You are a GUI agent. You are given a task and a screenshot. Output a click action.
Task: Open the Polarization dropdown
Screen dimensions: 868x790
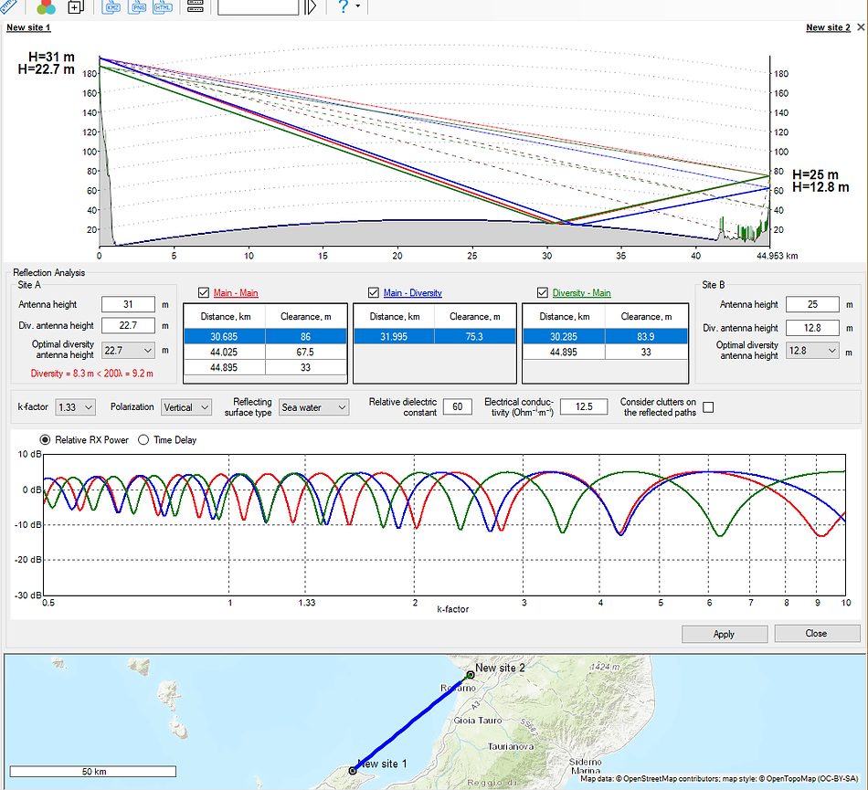(x=186, y=407)
